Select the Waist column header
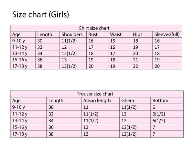 click(116, 34)
